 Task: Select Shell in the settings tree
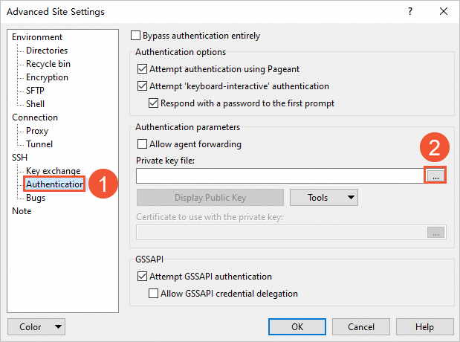[x=35, y=104]
